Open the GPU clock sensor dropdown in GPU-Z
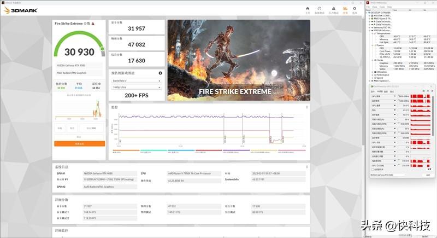 (x=395, y=96)
